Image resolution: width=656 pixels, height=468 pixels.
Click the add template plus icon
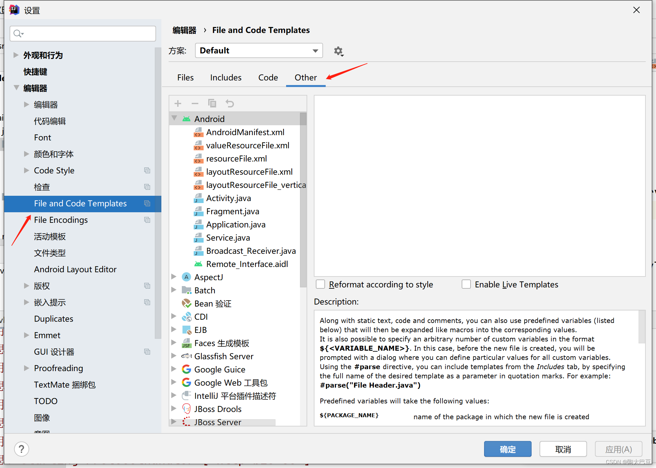pos(178,103)
